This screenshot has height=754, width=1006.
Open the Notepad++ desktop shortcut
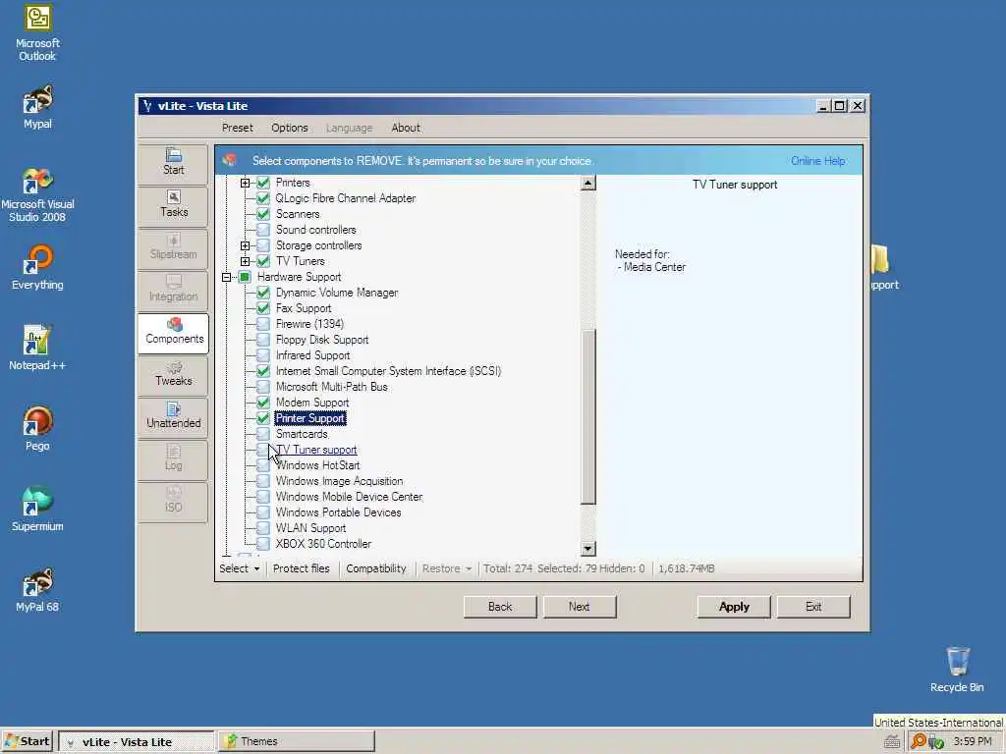37,349
